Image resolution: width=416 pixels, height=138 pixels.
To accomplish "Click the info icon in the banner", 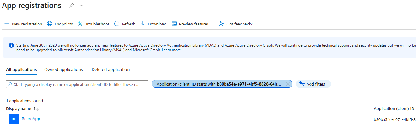I will [11, 45].
